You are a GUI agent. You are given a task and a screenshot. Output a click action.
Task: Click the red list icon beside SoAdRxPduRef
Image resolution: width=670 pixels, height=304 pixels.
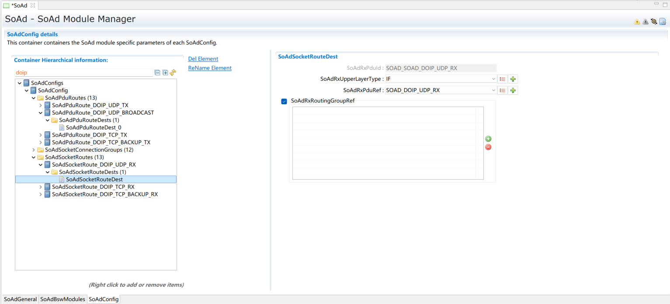click(503, 91)
